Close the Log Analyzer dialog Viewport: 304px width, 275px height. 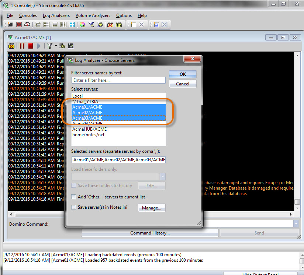point(193,59)
